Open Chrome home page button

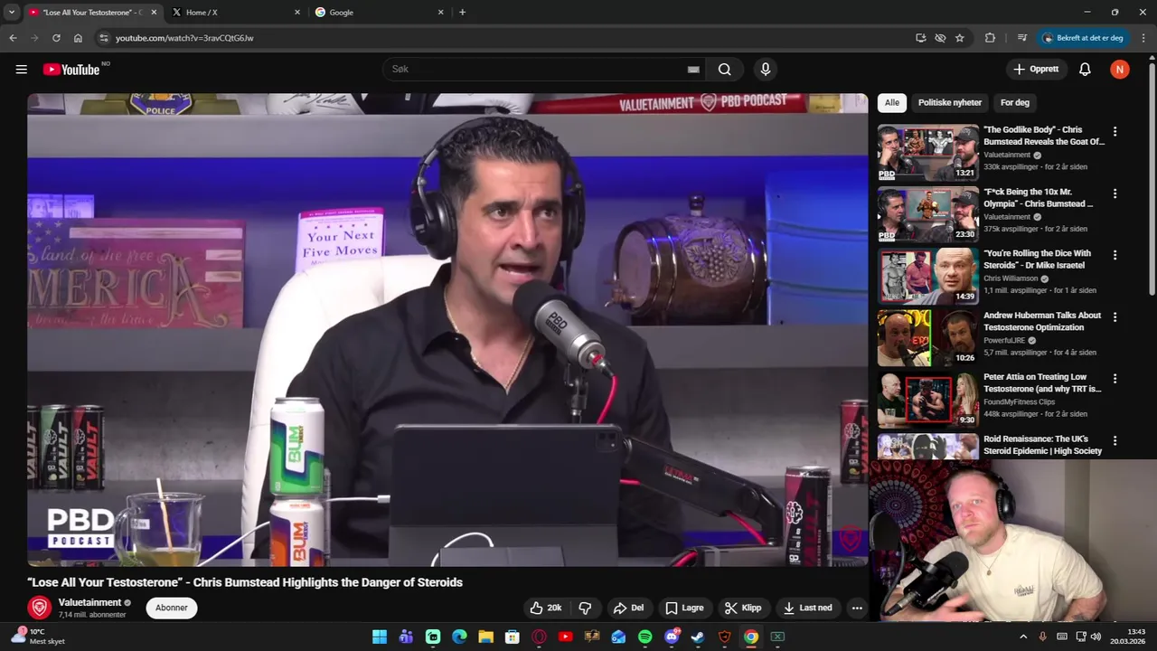coord(78,38)
